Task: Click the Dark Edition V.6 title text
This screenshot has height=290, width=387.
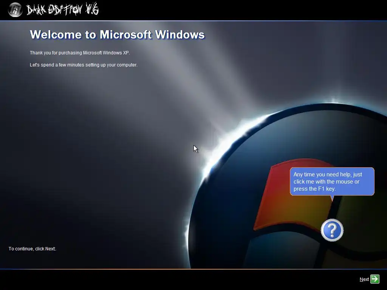Action: click(x=62, y=9)
